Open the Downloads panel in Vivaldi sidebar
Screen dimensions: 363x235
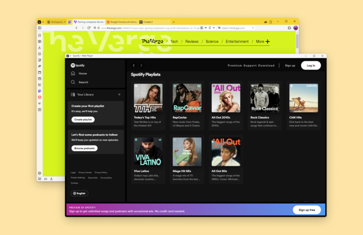pos(40,47)
